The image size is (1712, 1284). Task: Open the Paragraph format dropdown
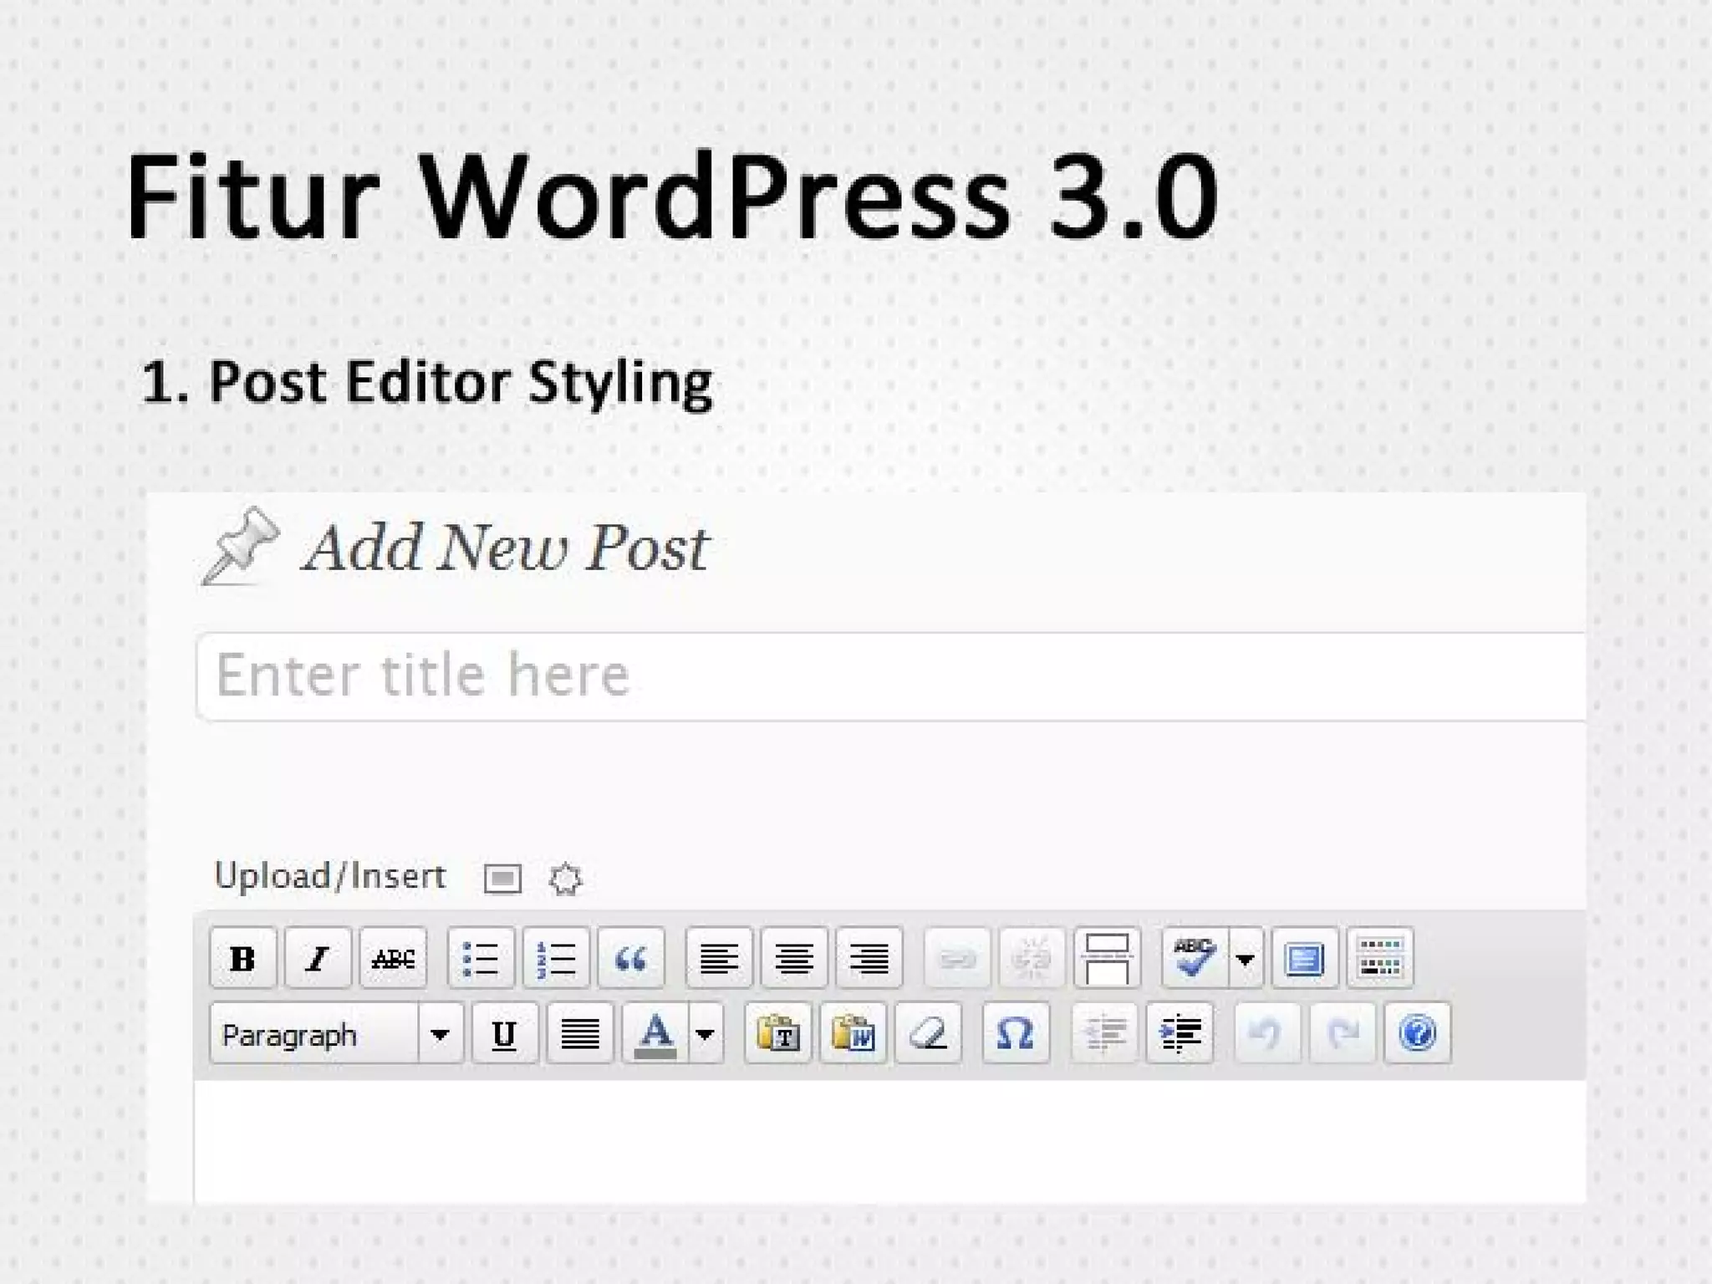(x=336, y=1034)
